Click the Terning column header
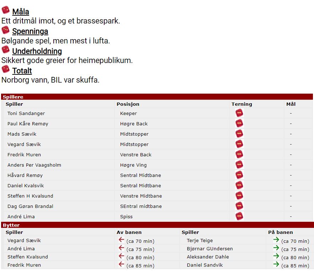 242,104
